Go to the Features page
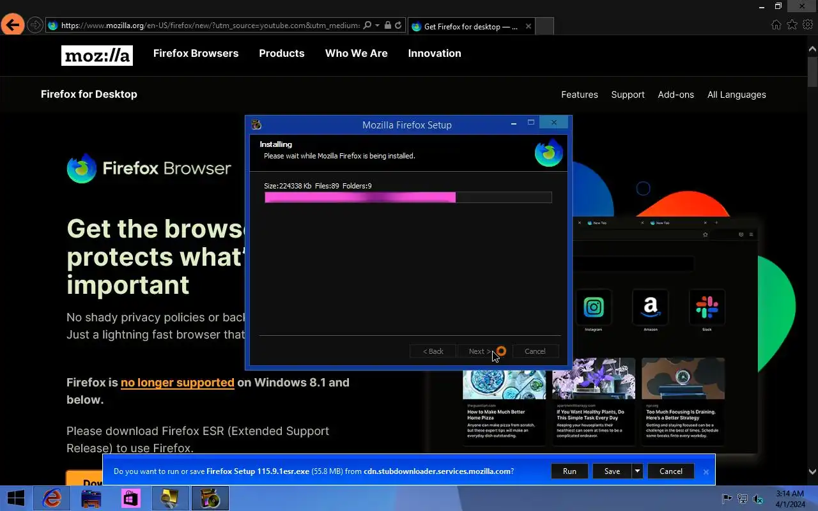Image resolution: width=818 pixels, height=511 pixels. tap(580, 95)
